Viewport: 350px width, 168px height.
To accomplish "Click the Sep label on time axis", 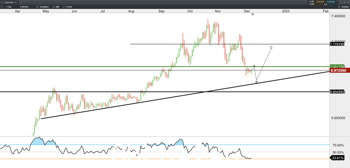I will [x=161, y=11].
